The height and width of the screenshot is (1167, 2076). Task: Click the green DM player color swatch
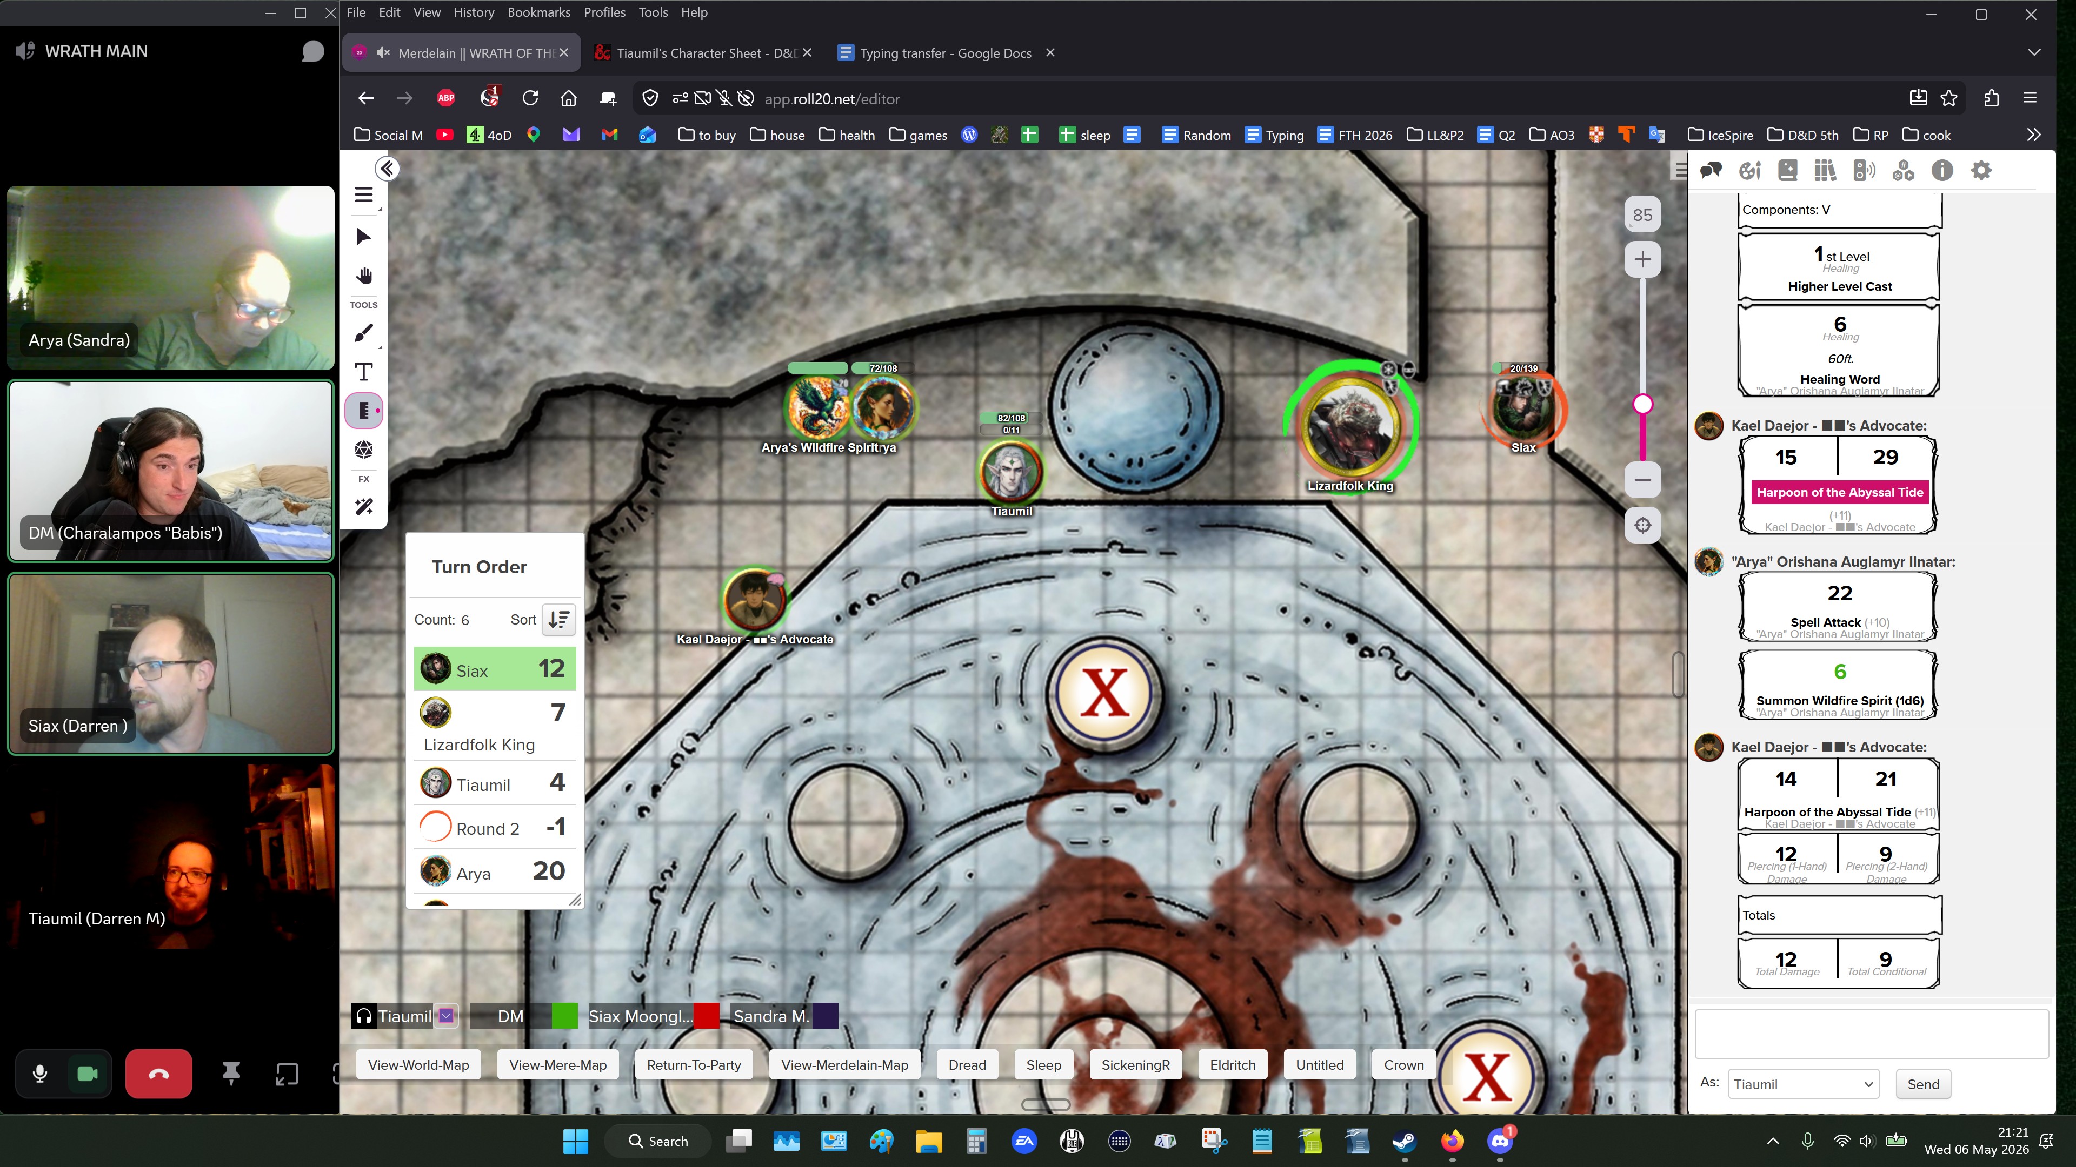point(564,1016)
